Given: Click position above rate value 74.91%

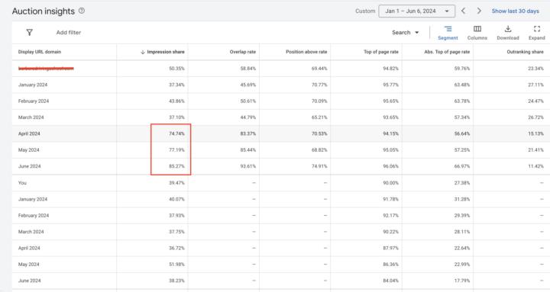Looking at the screenshot, I should tap(319, 166).
